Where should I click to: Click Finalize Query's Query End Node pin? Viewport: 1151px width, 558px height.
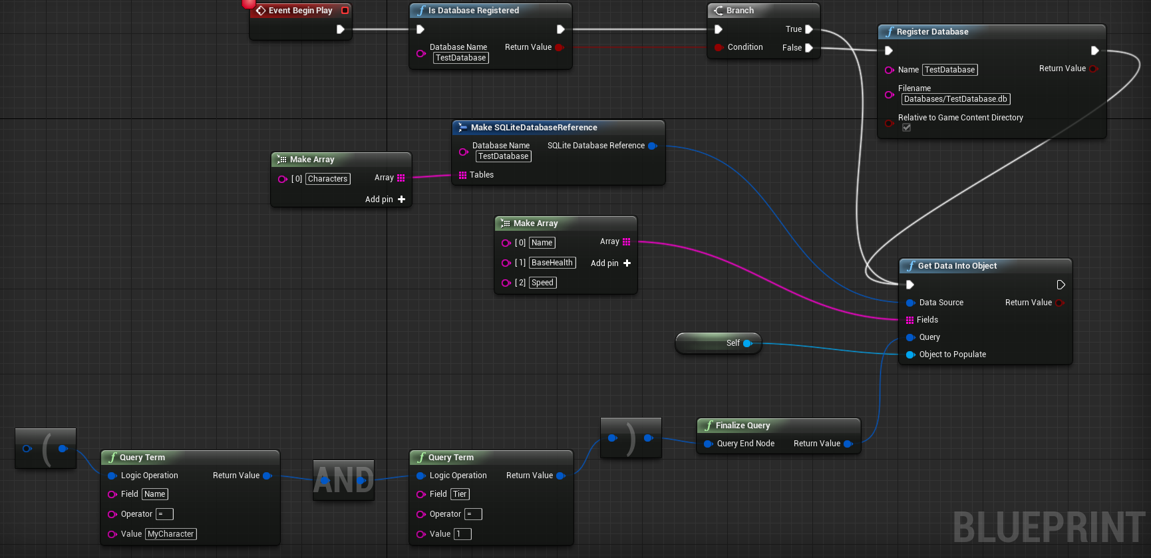click(709, 444)
